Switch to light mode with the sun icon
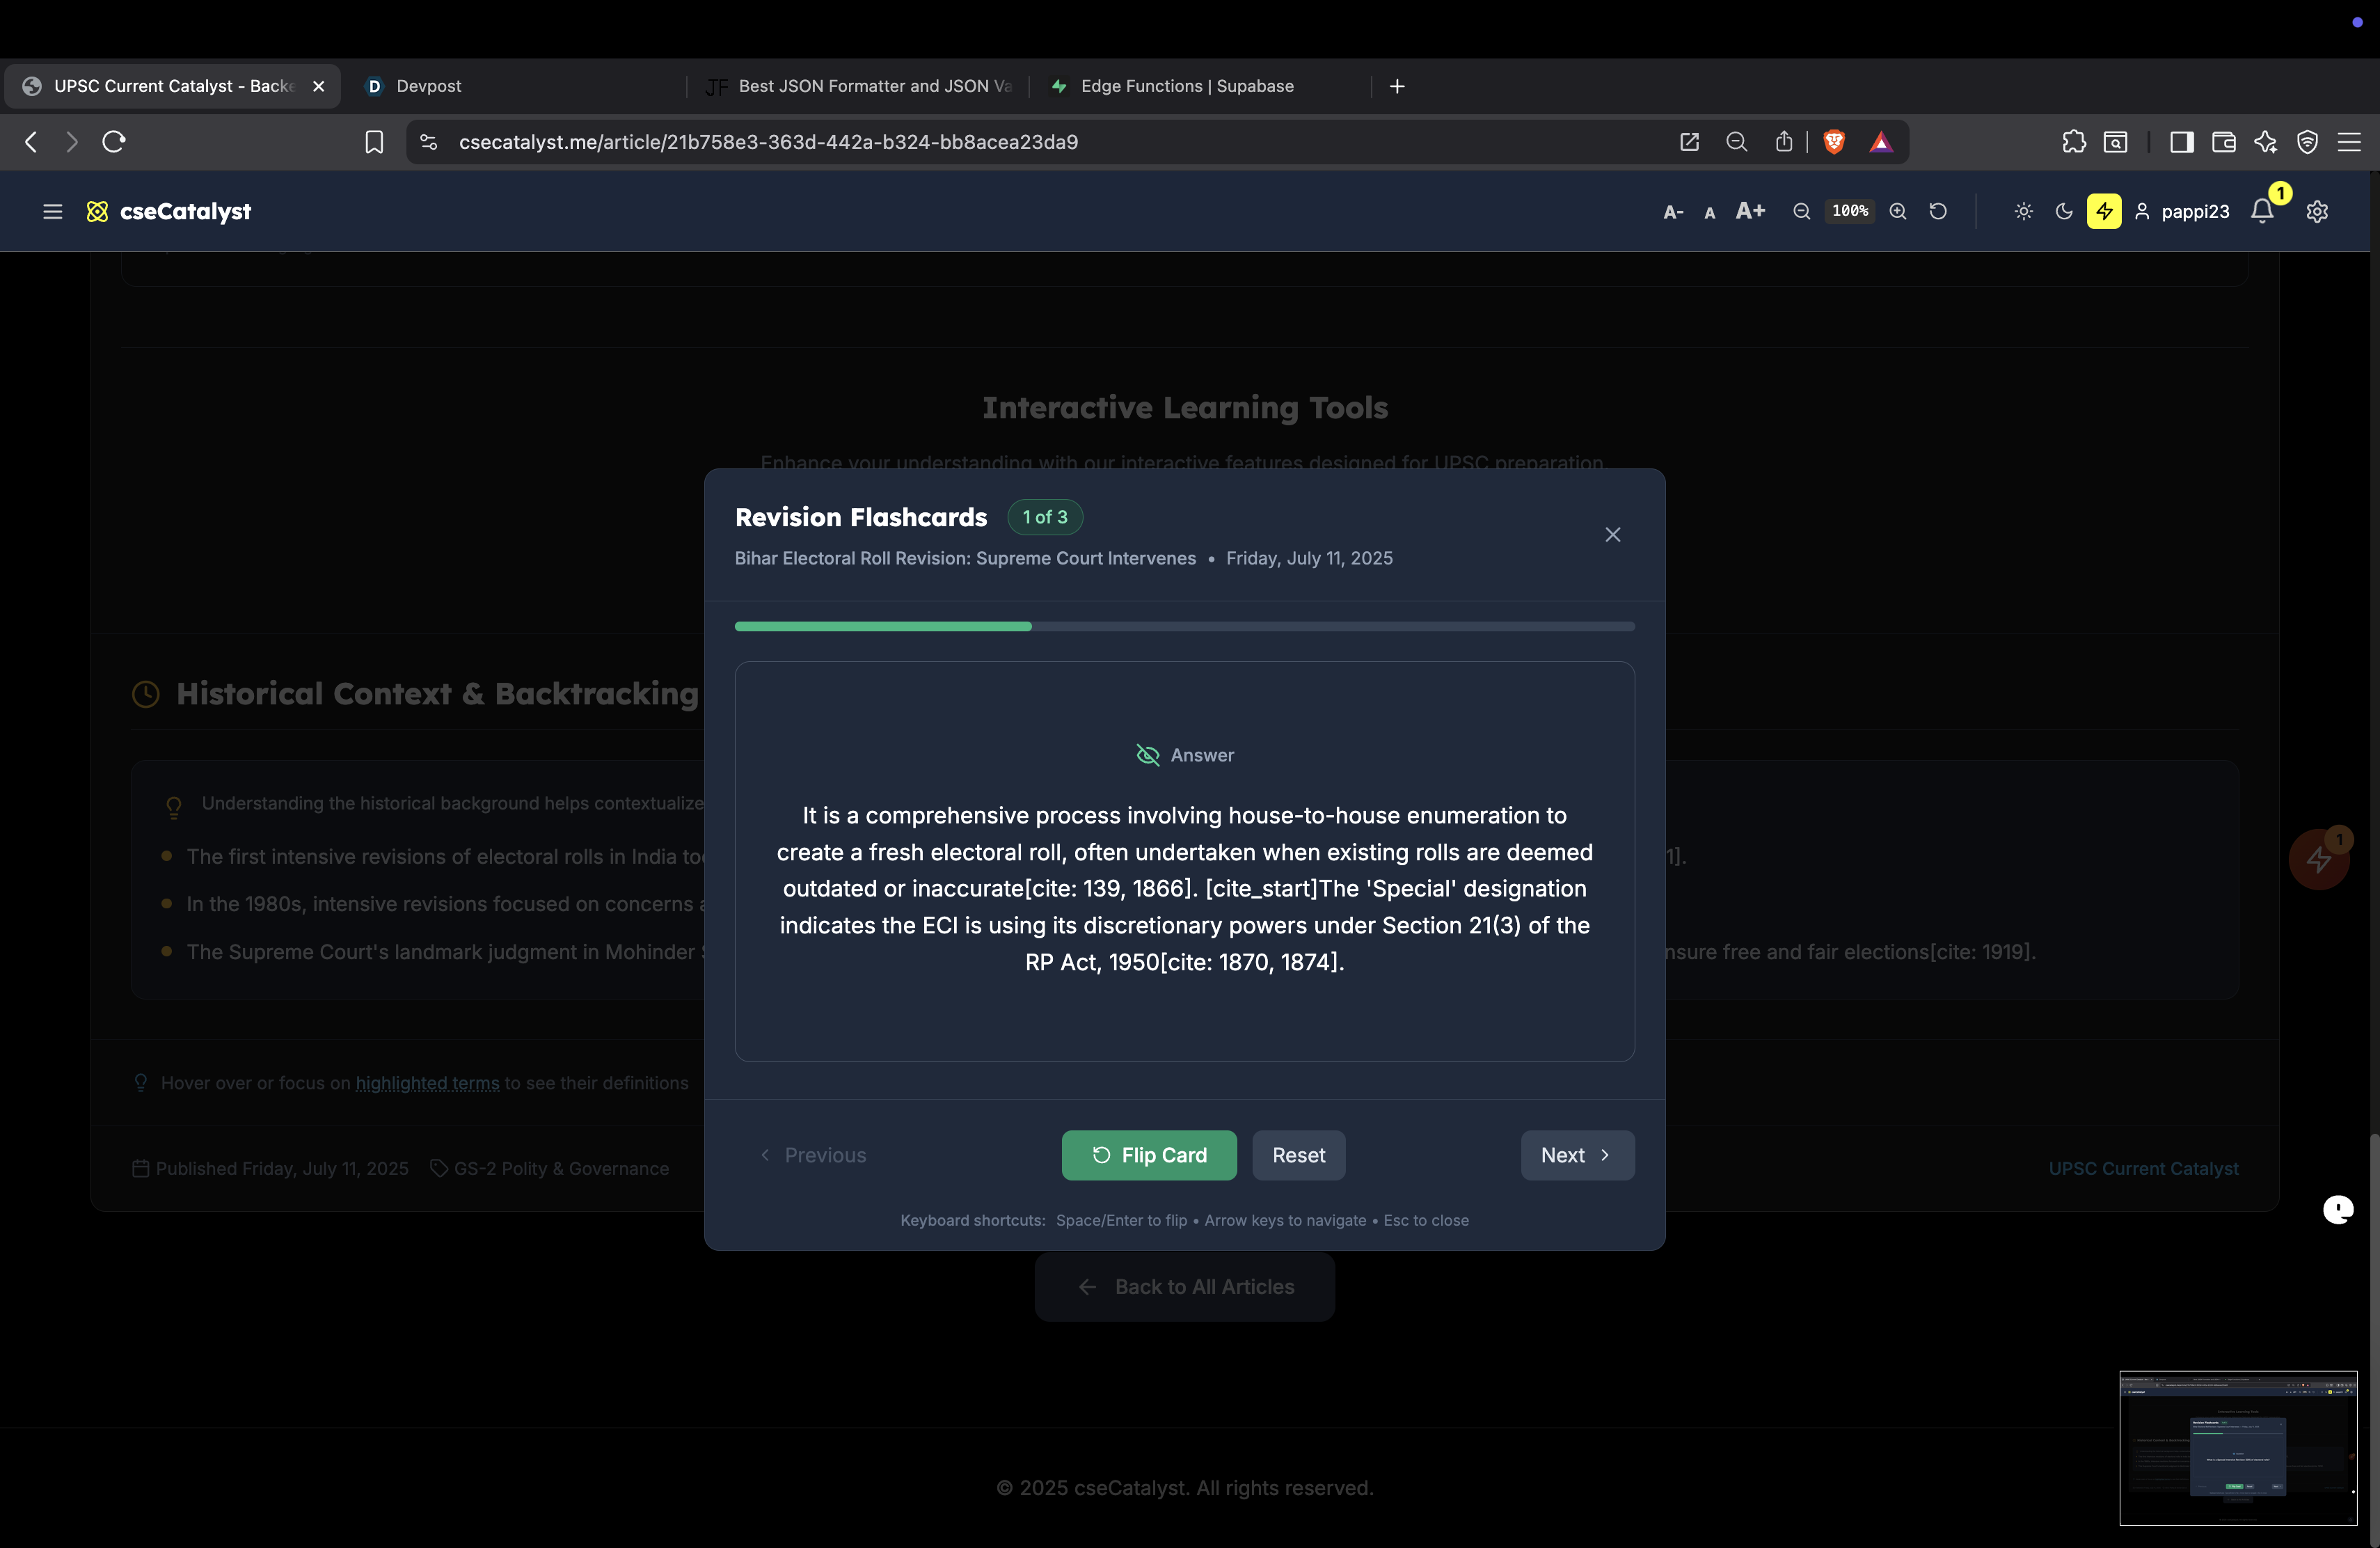The height and width of the screenshot is (1548, 2380). (x=2023, y=211)
